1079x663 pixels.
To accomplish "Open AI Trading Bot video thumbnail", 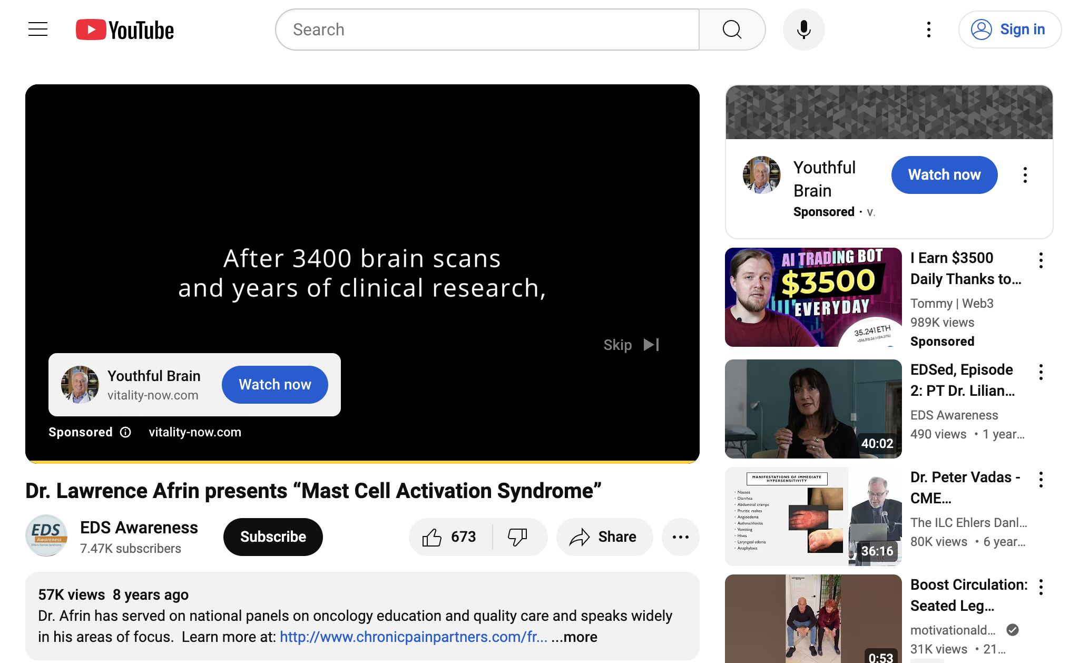I will coord(813,297).
